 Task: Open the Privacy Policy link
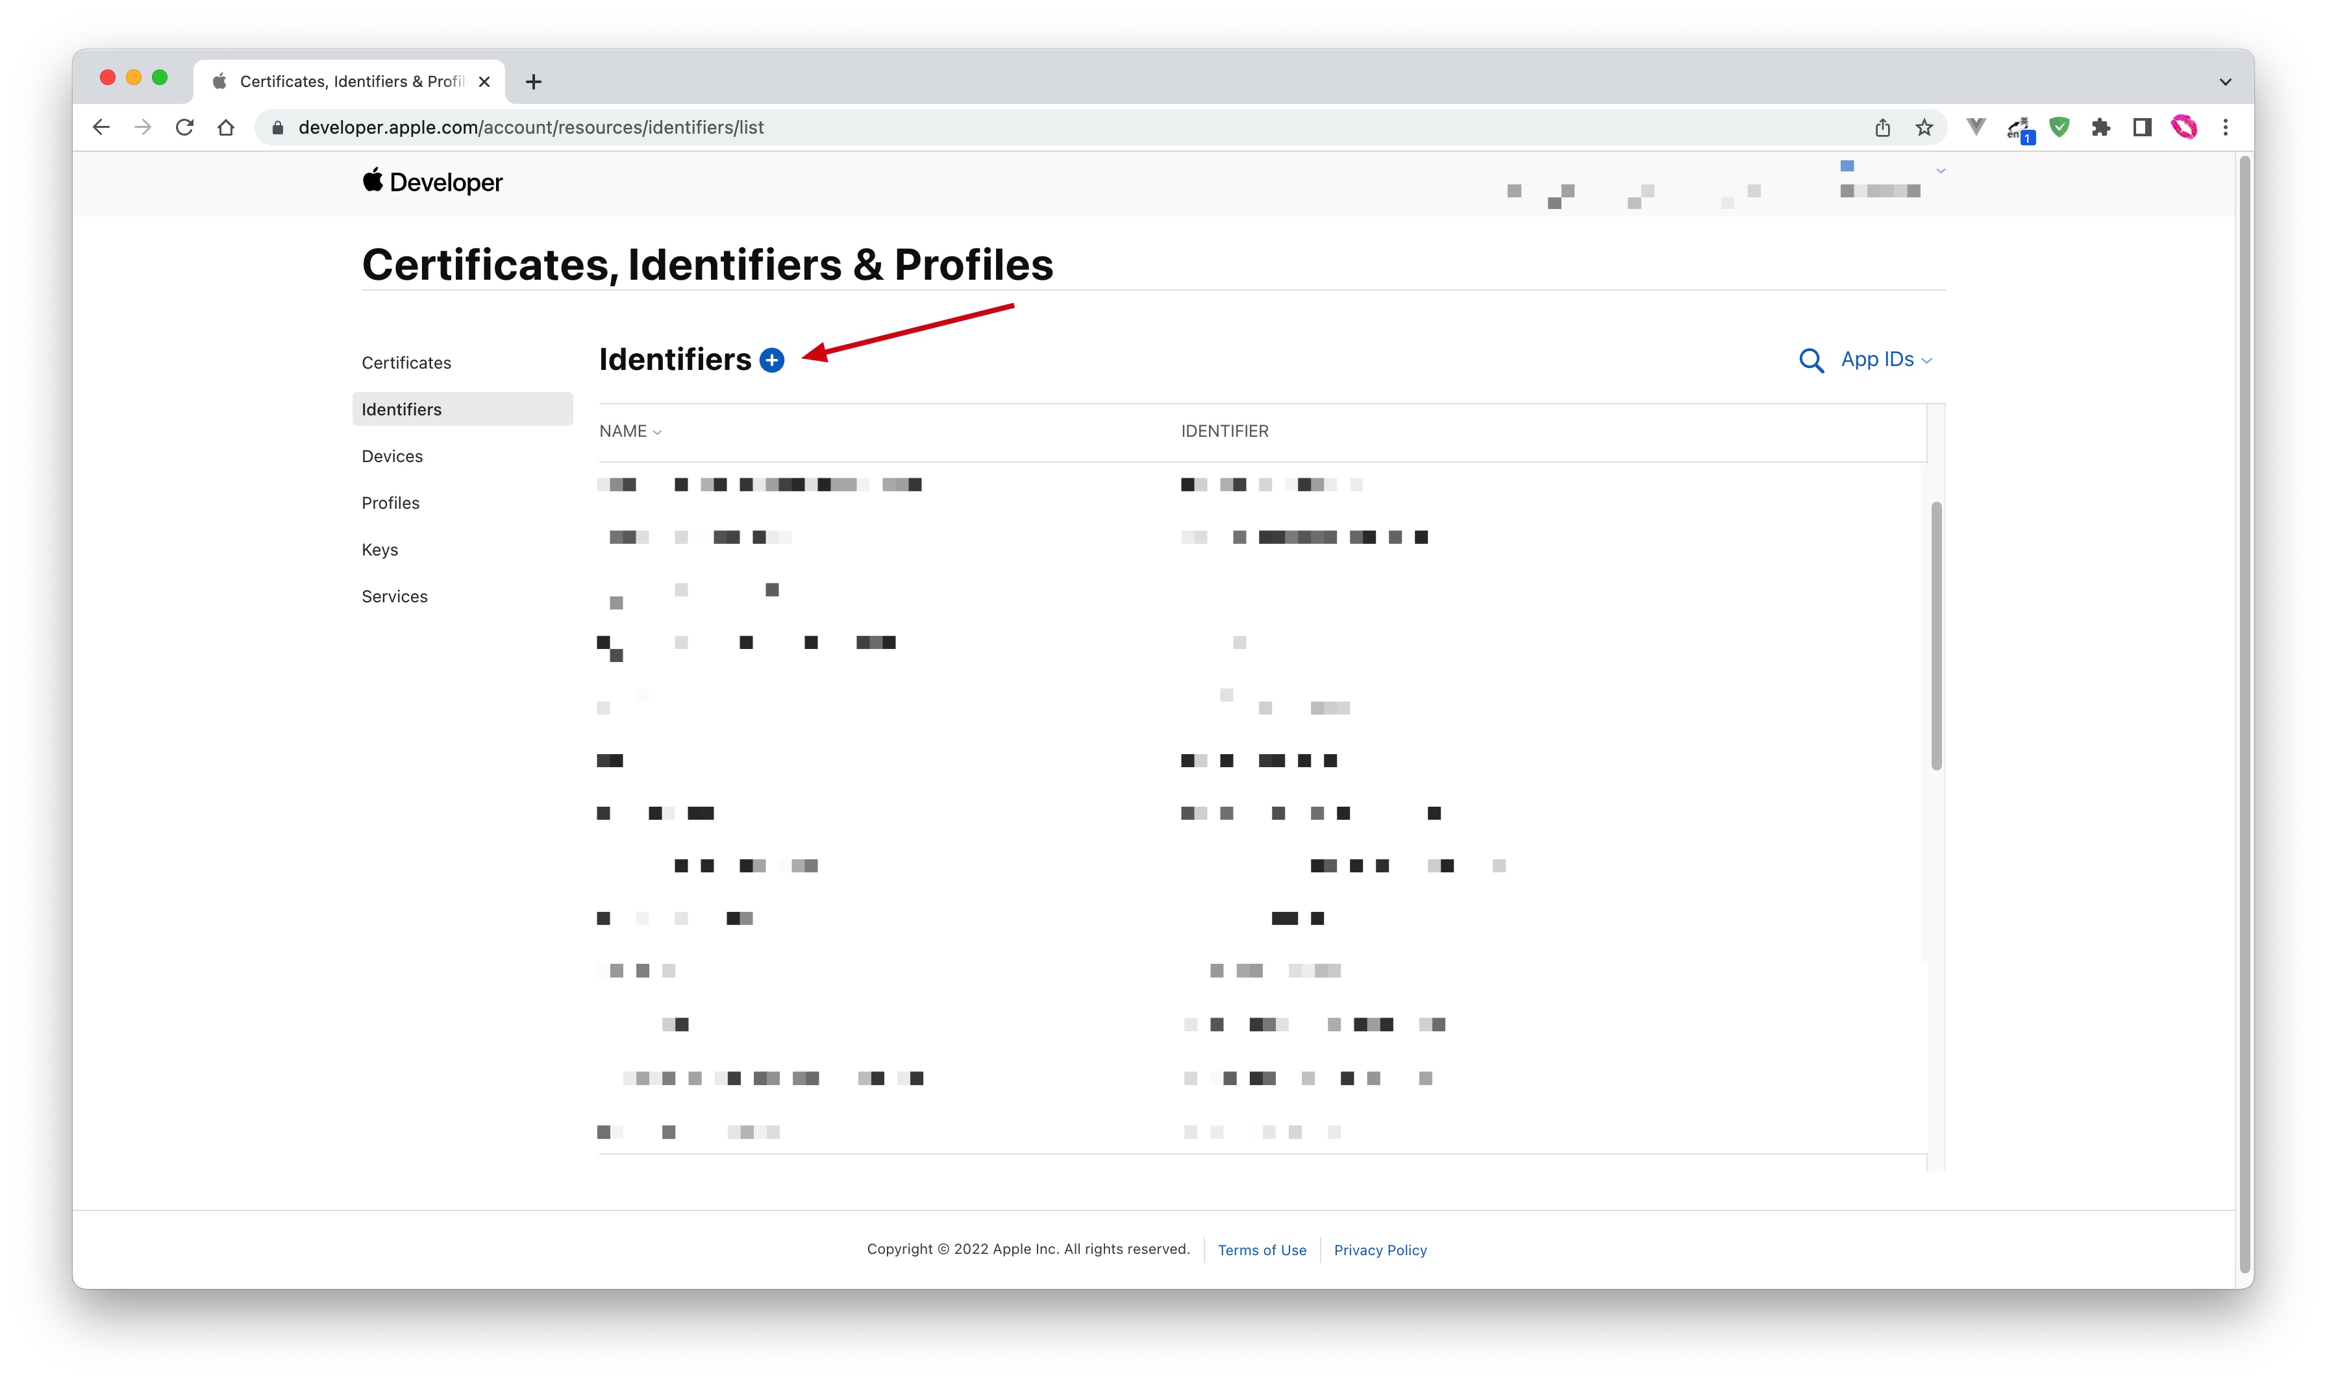tap(1380, 1249)
